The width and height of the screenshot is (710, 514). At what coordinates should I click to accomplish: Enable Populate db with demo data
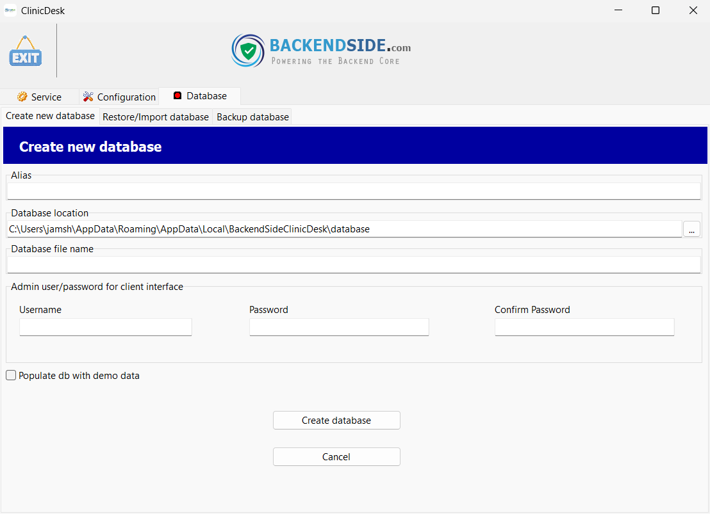coord(11,376)
